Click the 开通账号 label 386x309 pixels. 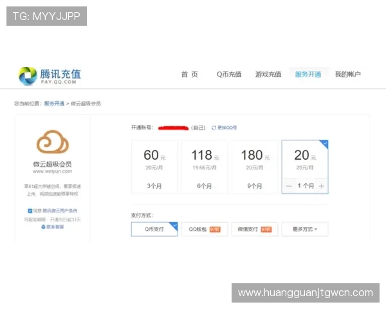tap(142, 127)
